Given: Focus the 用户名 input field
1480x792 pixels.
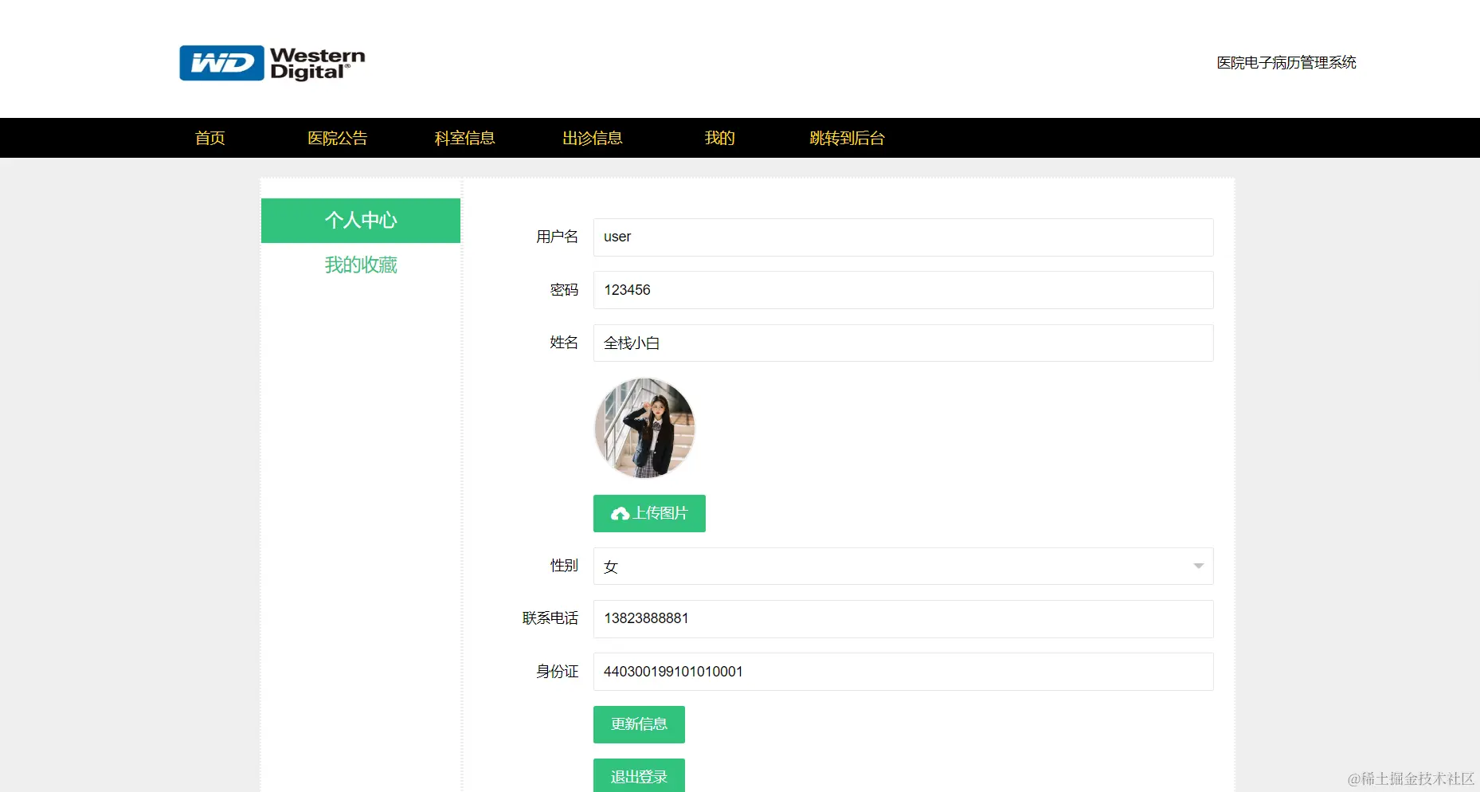Looking at the screenshot, I should click(903, 237).
